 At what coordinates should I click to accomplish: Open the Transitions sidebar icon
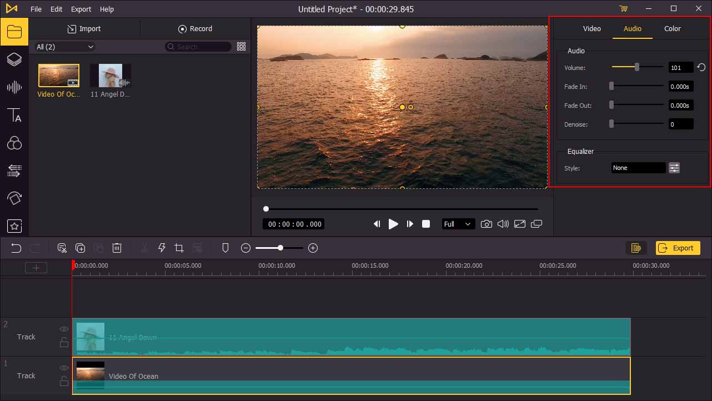[14, 170]
